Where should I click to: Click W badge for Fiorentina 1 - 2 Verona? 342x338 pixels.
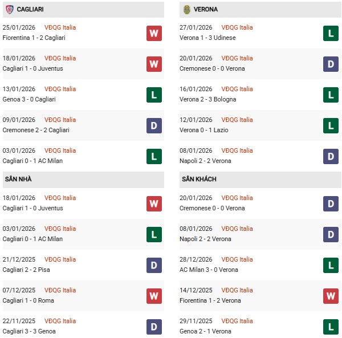331,296
